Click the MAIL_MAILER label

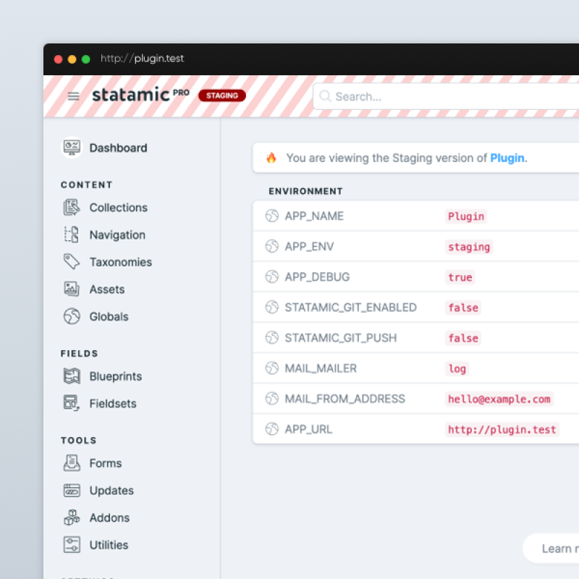point(321,368)
